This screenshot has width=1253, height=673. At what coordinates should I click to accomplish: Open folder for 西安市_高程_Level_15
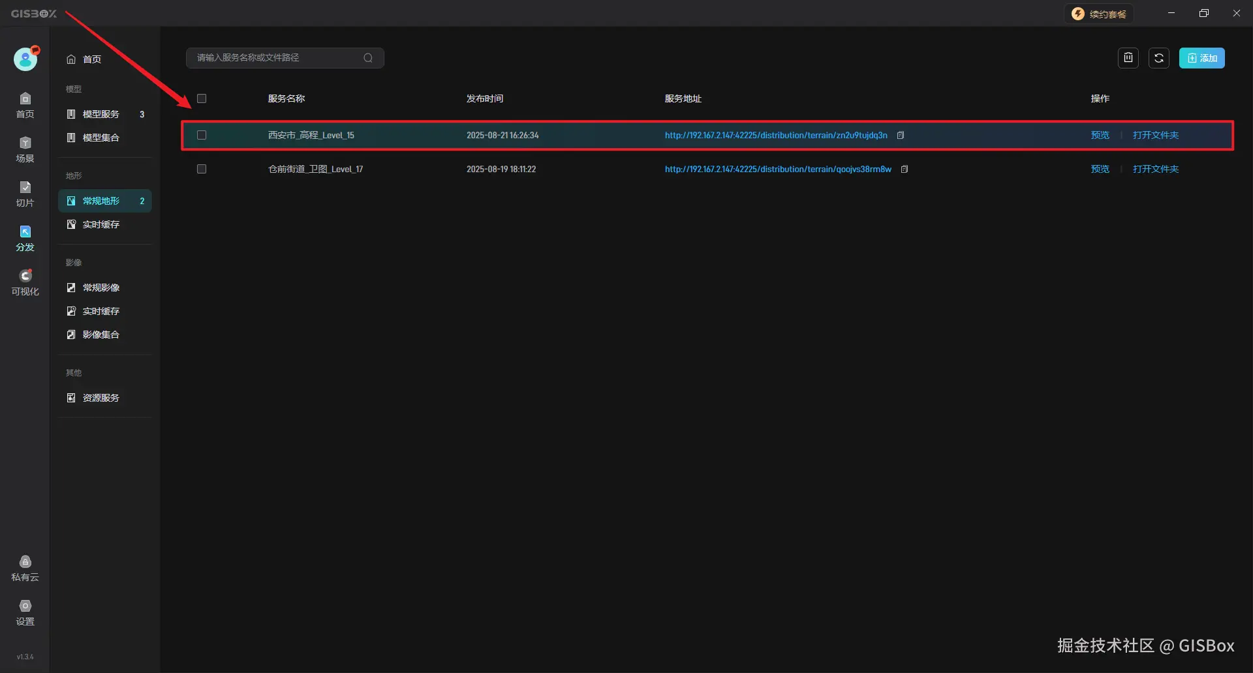[1155, 136]
